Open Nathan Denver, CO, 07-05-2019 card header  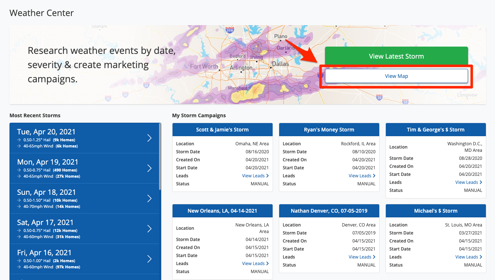[329, 211]
